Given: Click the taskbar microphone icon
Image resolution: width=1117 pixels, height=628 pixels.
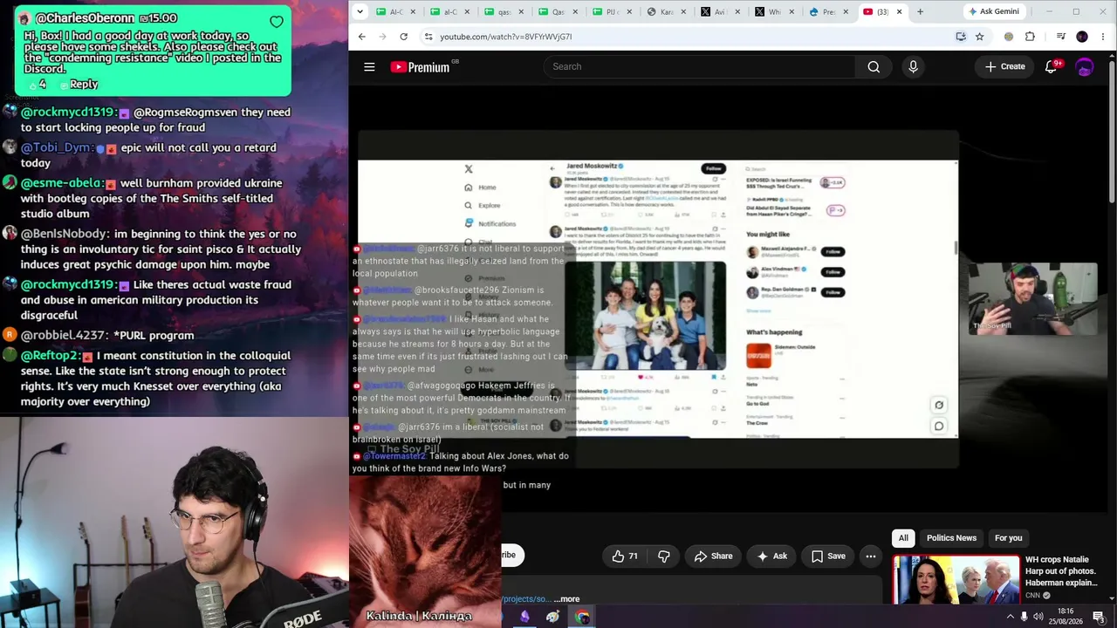Looking at the screenshot, I should (x=1025, y=617).
